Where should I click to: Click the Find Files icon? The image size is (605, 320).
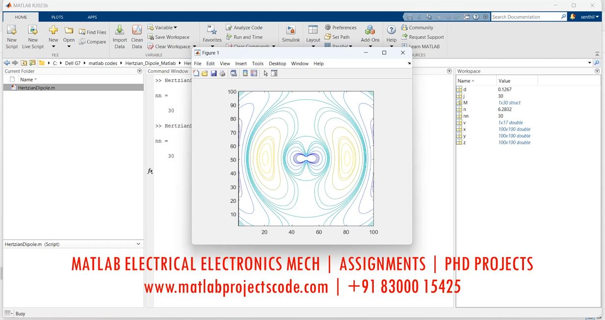pyautogui.click(x=93, y=32)
